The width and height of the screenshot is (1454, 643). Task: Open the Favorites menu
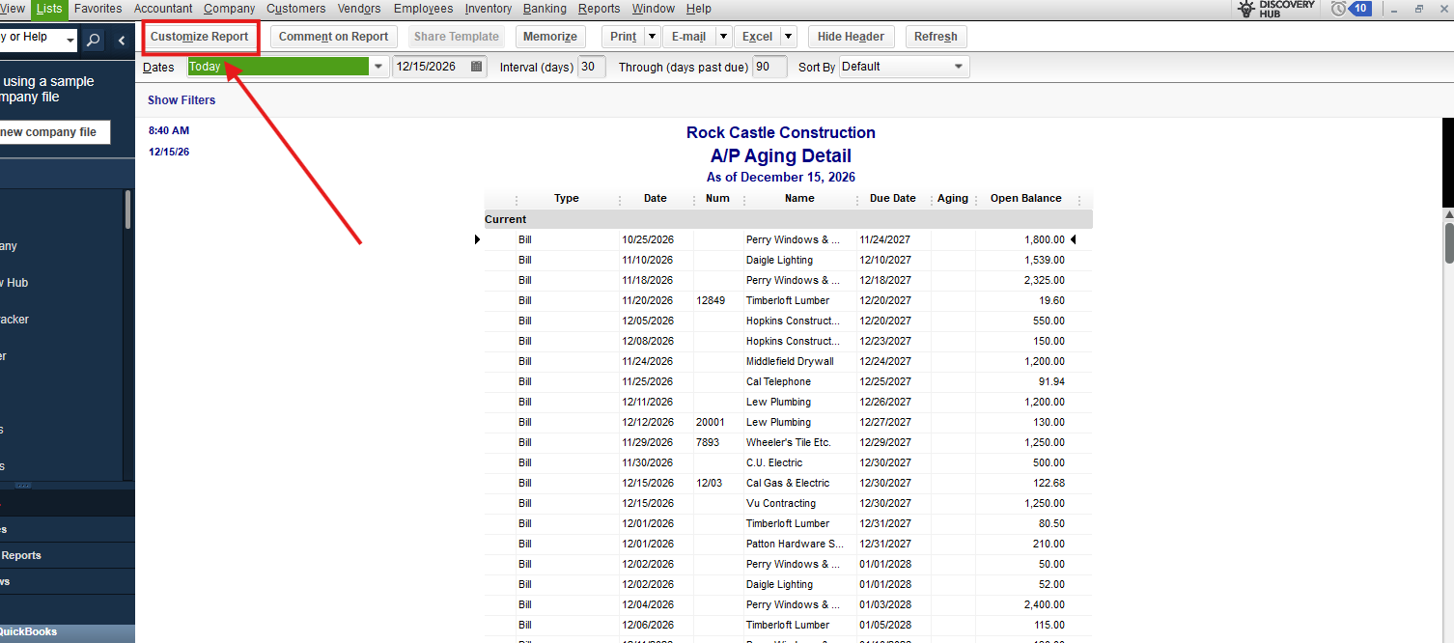[x=98, y=9]
